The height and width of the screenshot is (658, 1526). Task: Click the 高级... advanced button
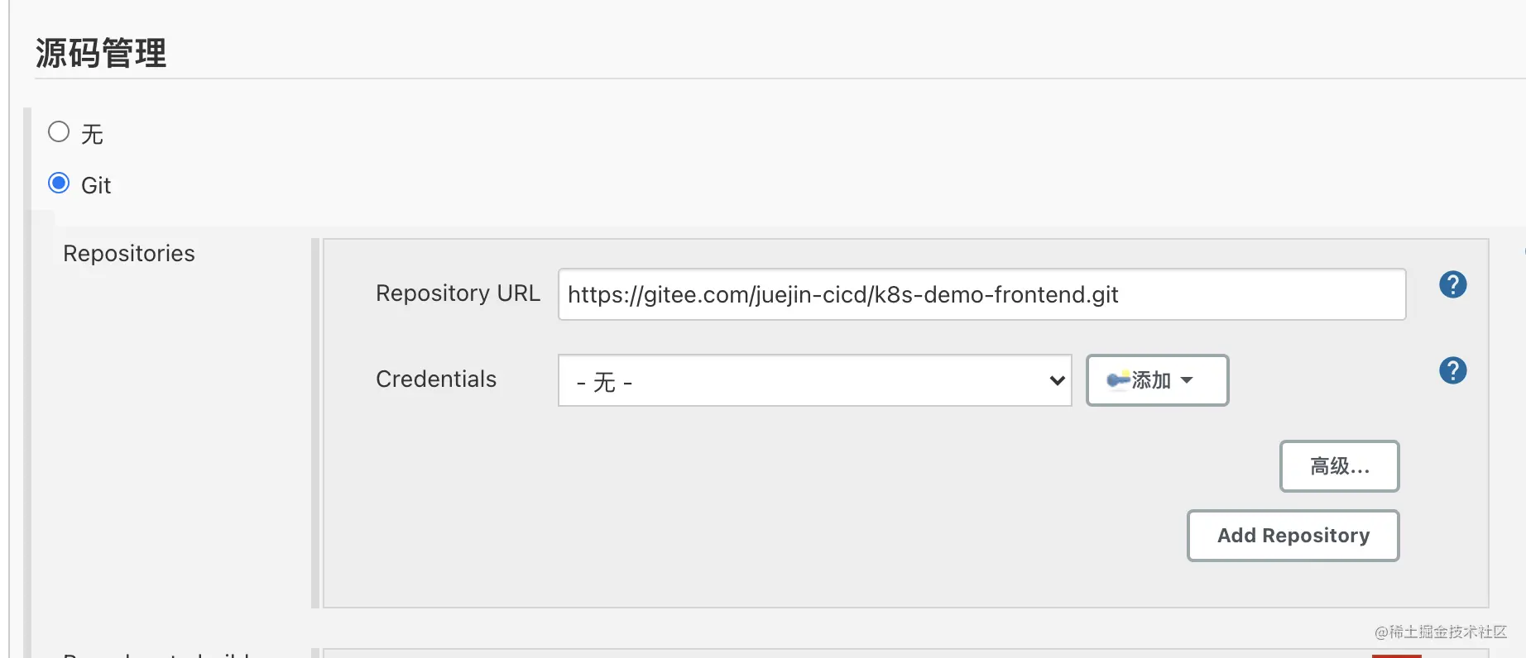(1339, 466)
